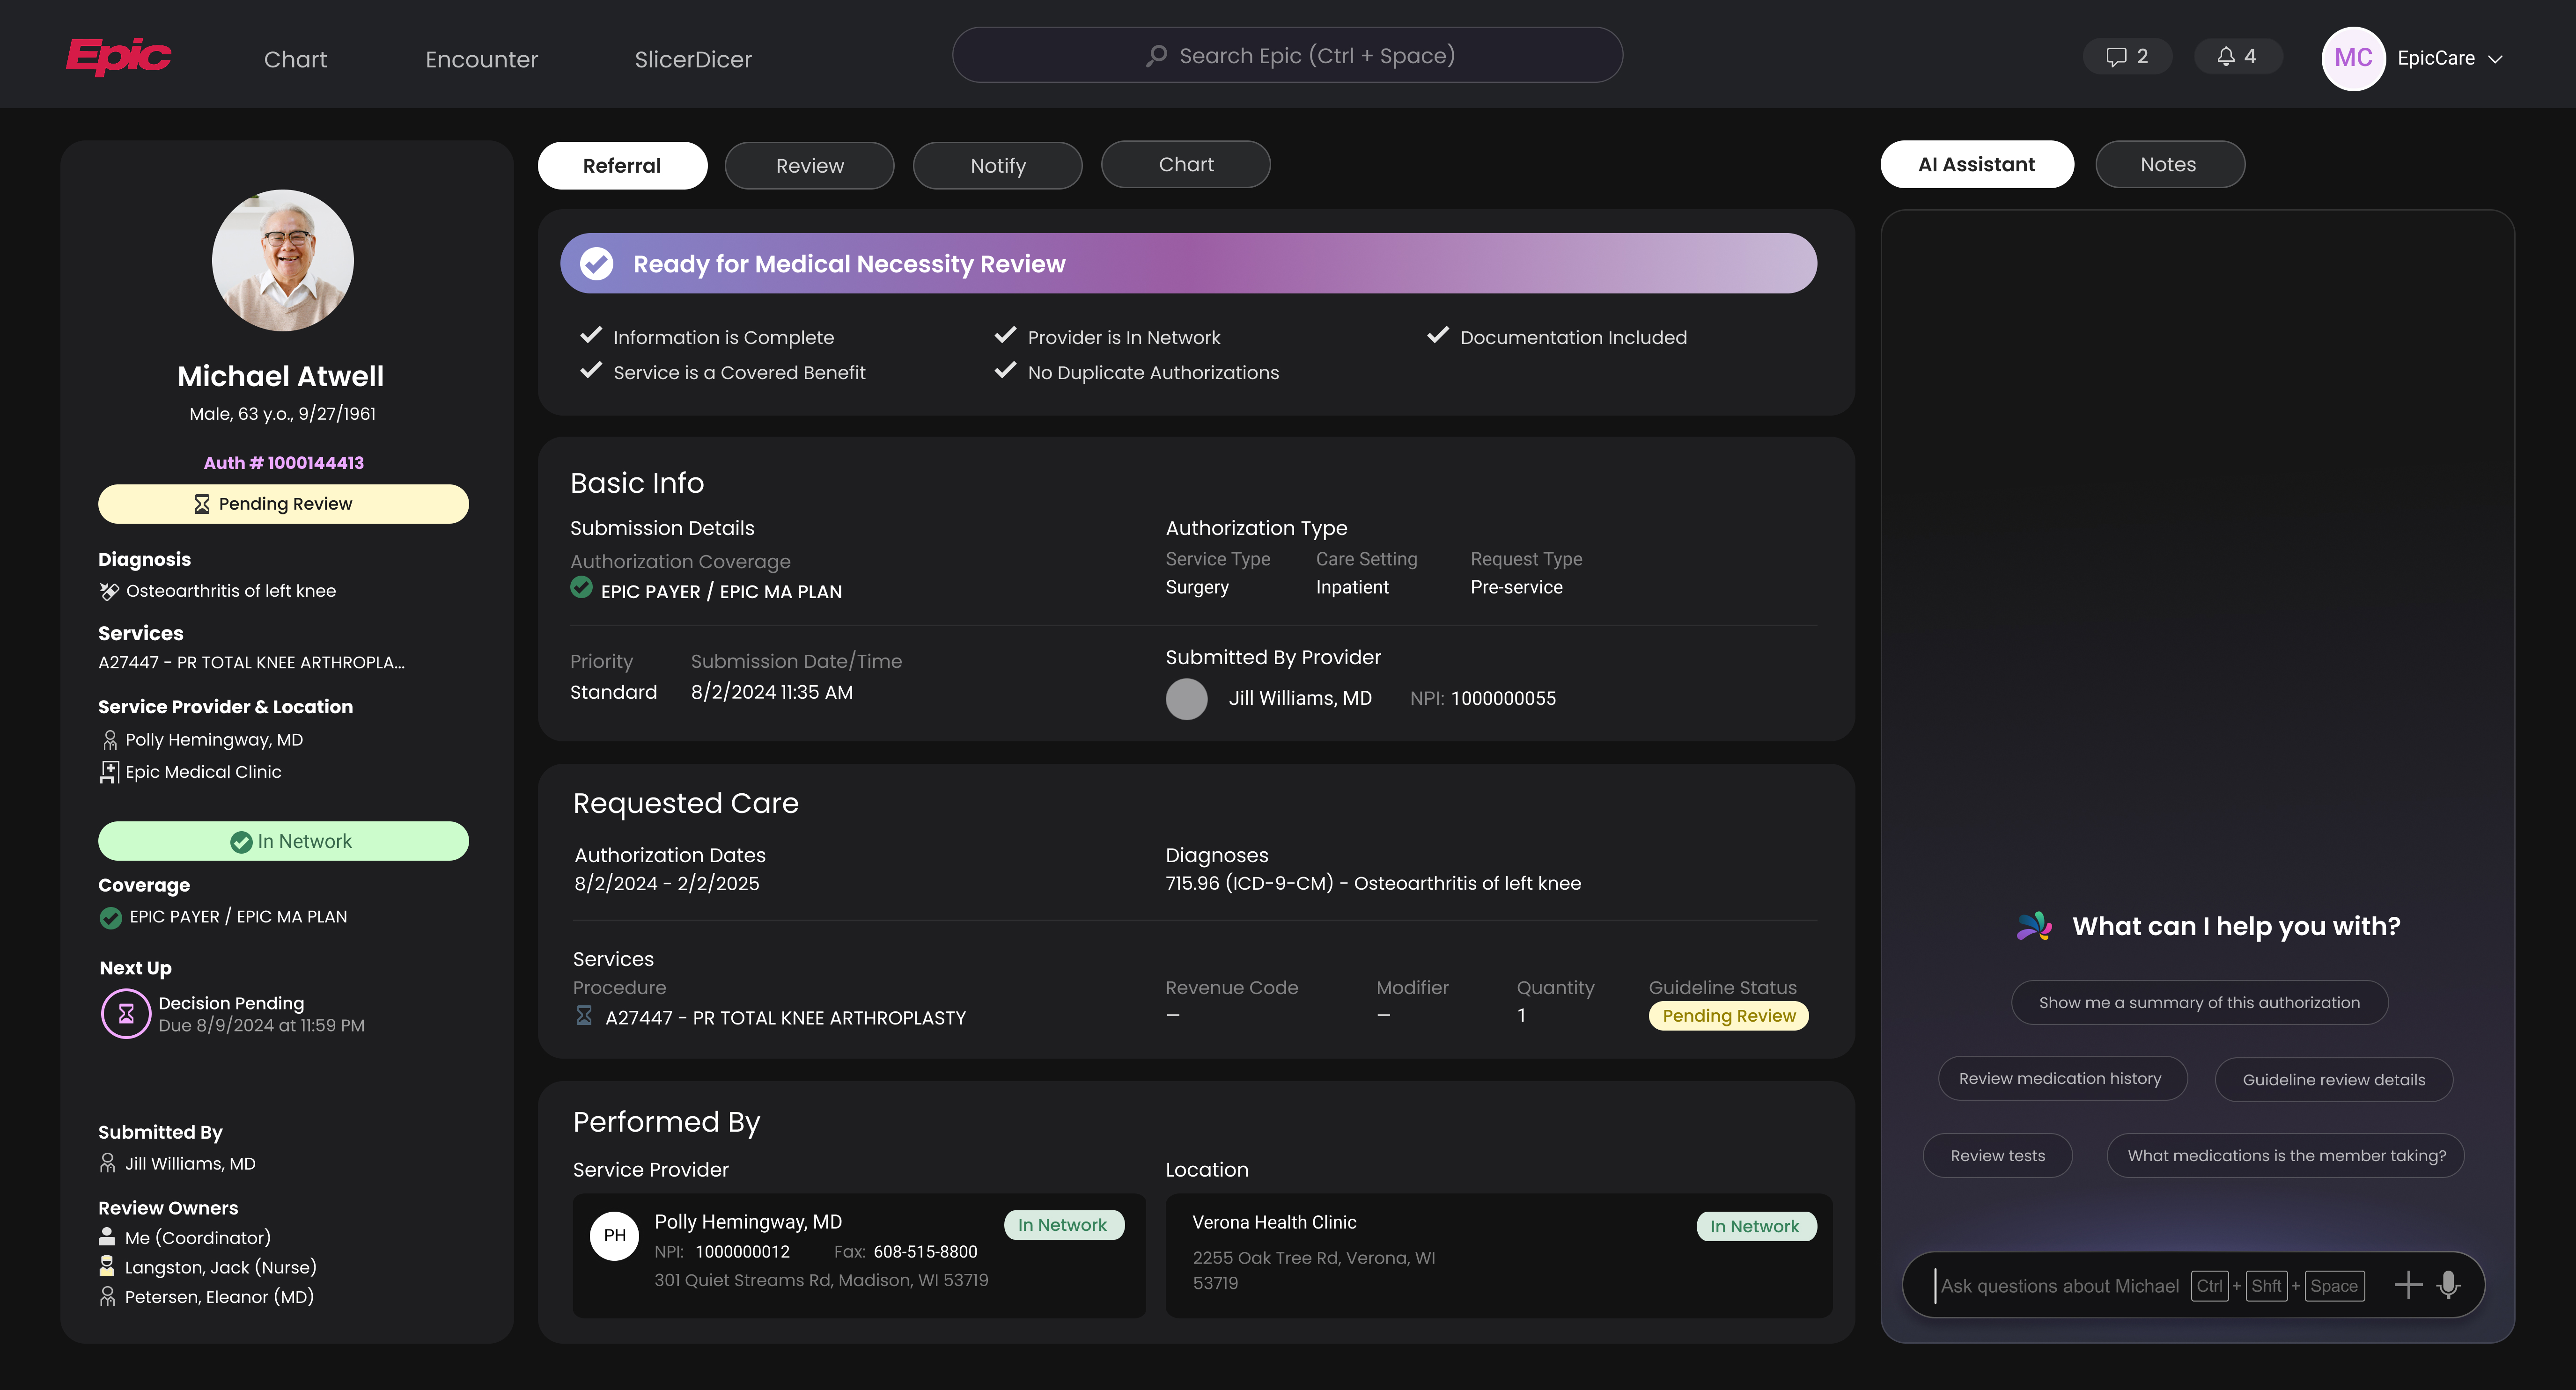Open the Encounter menu

(481, 59)
